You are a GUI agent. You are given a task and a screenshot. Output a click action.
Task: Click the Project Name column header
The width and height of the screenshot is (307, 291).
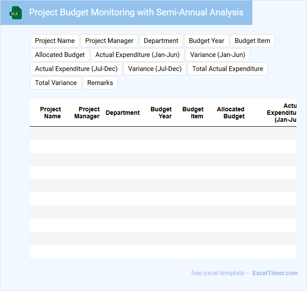[51, 113]
